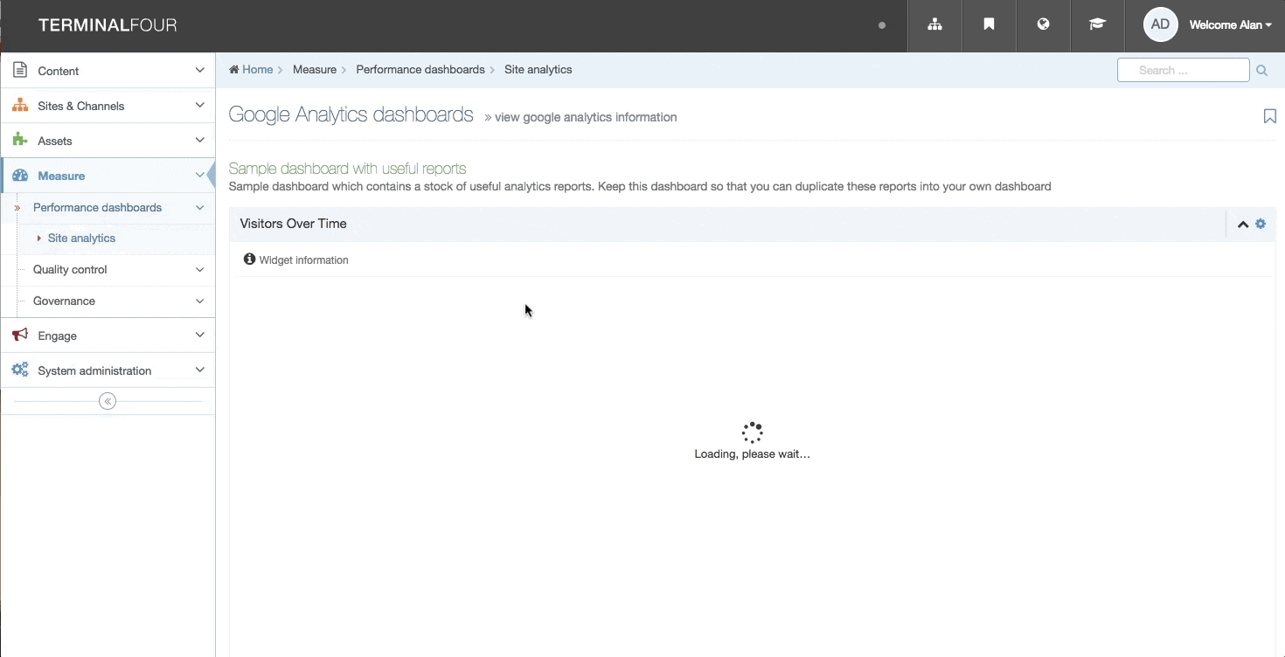The image size is (1285, 657).
Task: Collapse the sidebar with double-arrow button
Action: [108, 401]
